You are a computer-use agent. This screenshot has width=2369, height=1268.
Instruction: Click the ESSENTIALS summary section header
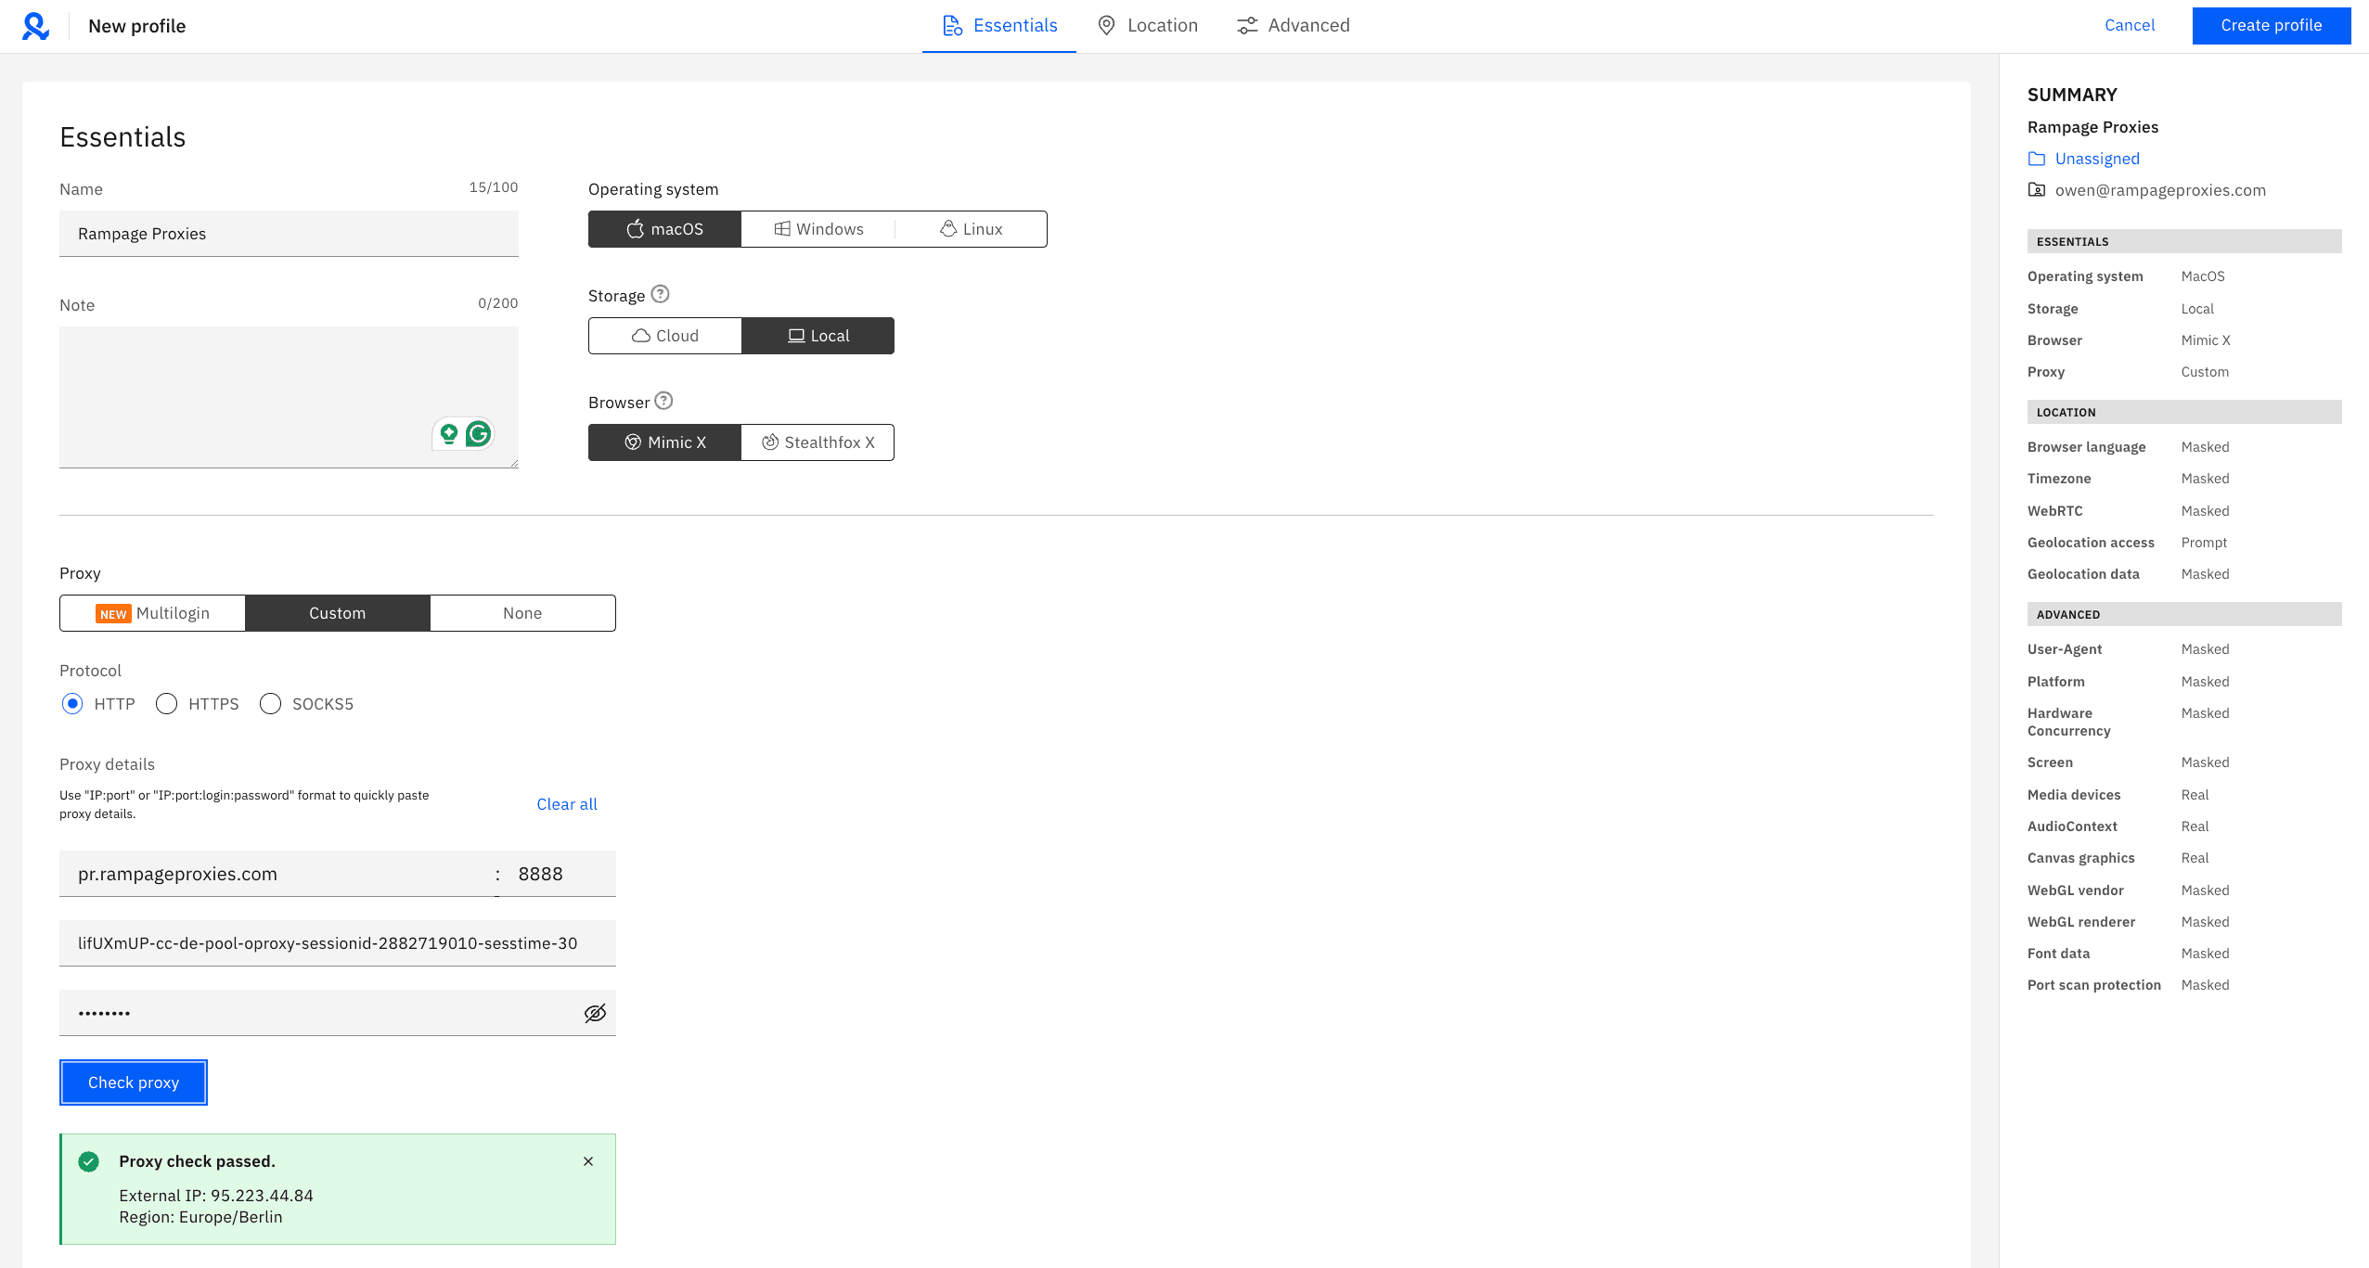click(x=2184, y=241)
